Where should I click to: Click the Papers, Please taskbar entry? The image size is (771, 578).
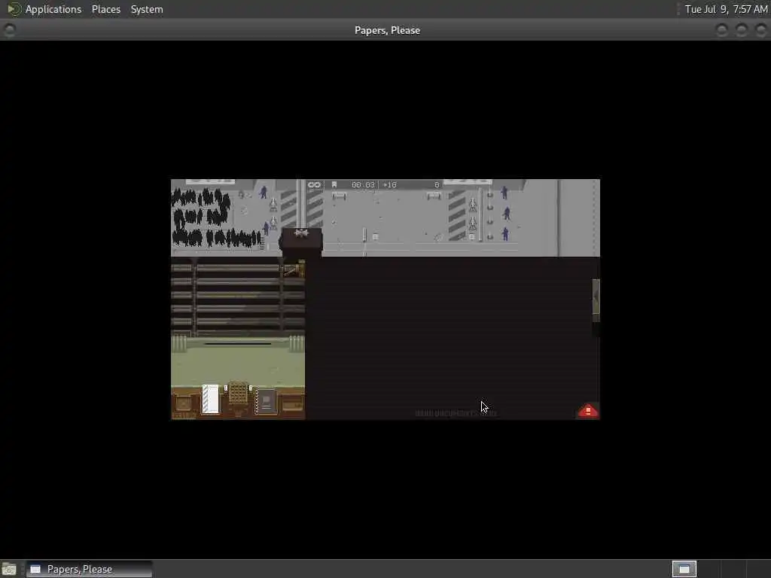[89, 569]
